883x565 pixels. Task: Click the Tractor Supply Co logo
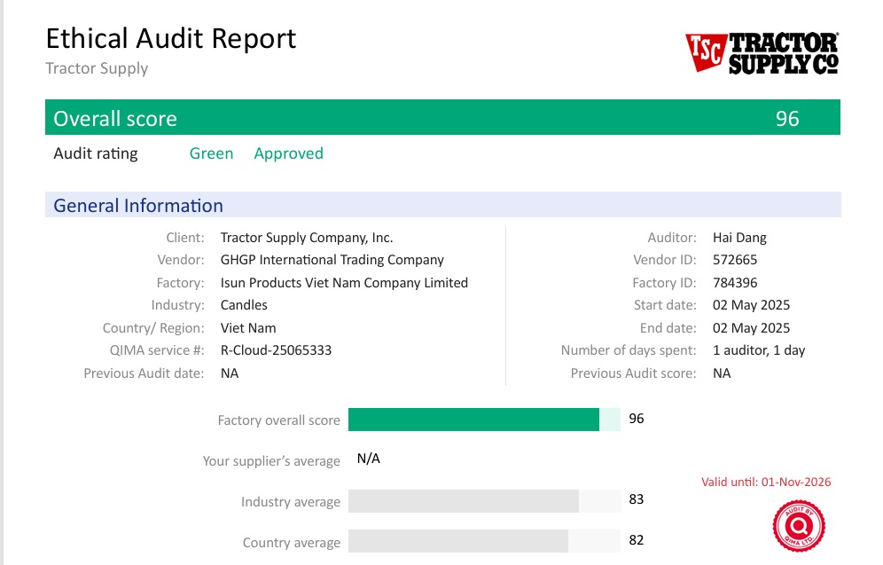762,53
